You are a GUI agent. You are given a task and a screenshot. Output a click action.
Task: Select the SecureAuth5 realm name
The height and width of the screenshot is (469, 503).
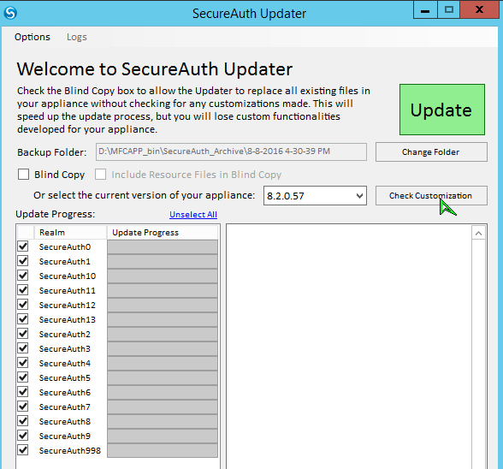tap(65, 377)
